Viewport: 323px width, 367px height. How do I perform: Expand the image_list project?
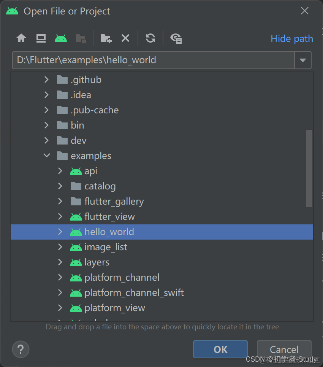[60, 247]
